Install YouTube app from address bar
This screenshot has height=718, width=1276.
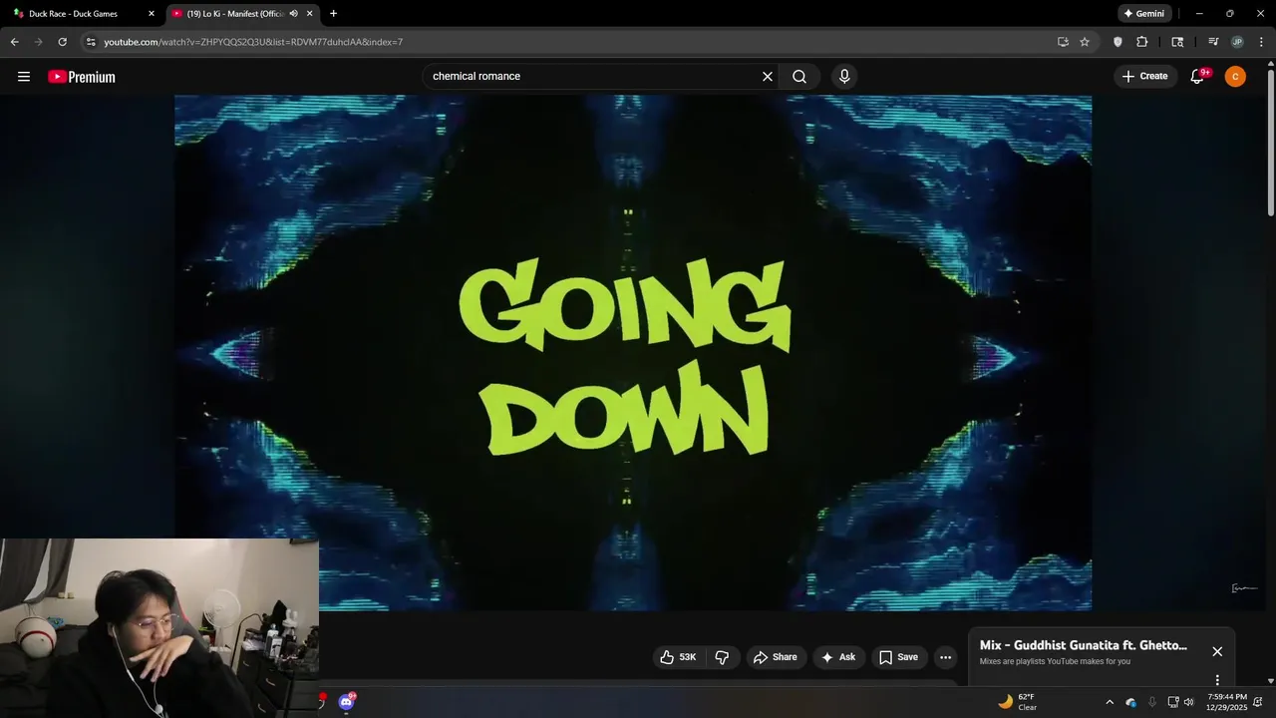1063,42
